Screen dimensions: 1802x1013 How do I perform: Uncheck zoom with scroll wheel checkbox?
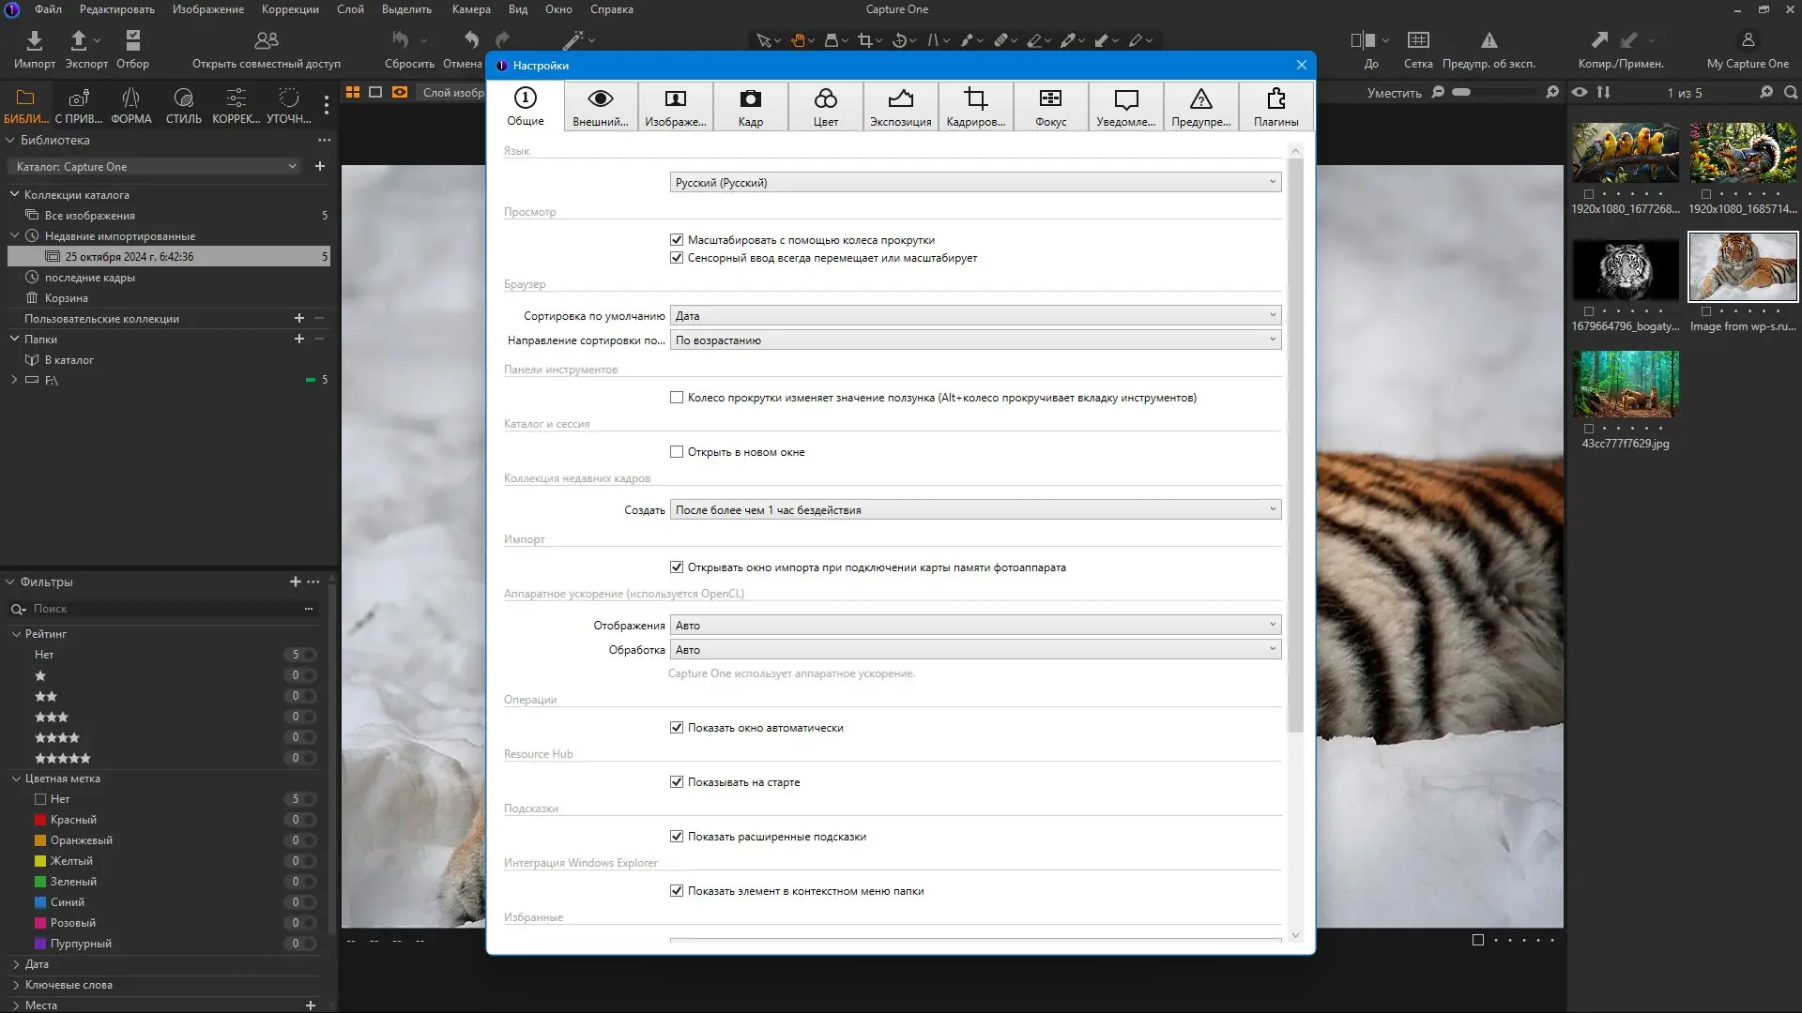click(677, 240)
